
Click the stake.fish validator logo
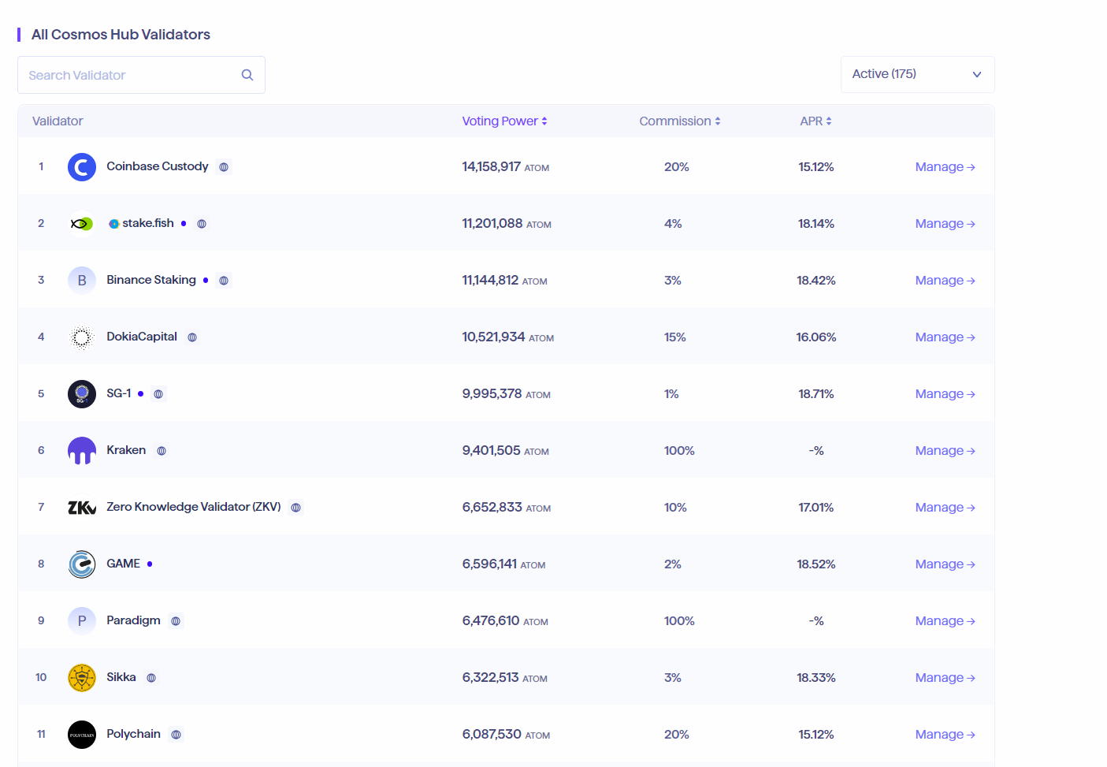click(82, 224)
